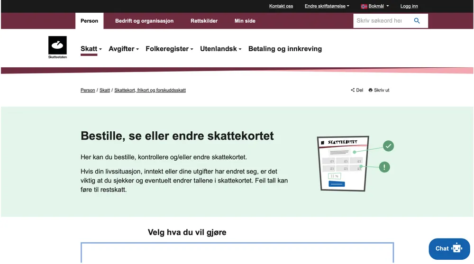Viewport: 474px width, 264px height.
Task: Open the Chat robot button
Action: coord(449,248)
